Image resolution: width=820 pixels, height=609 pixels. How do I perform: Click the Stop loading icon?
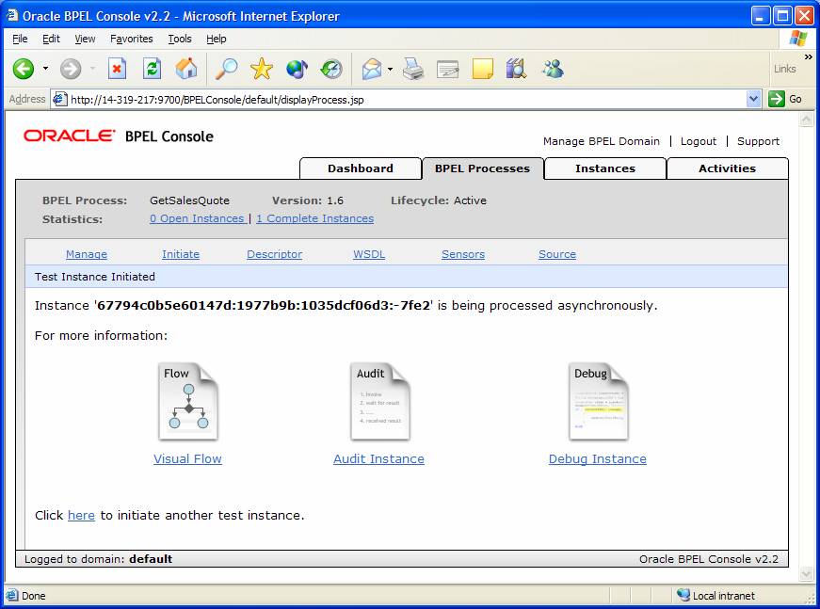pyautogui.click(x=117, y=69)
